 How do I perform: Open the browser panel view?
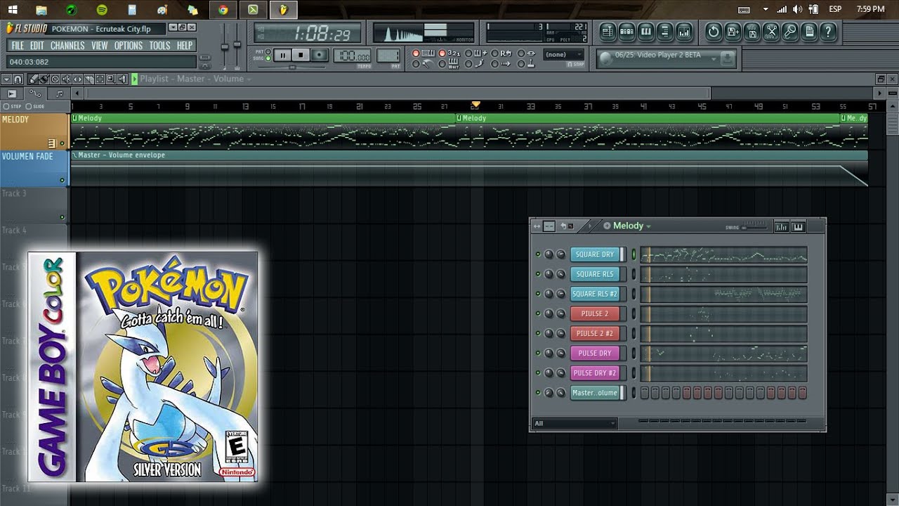point(664,31)
